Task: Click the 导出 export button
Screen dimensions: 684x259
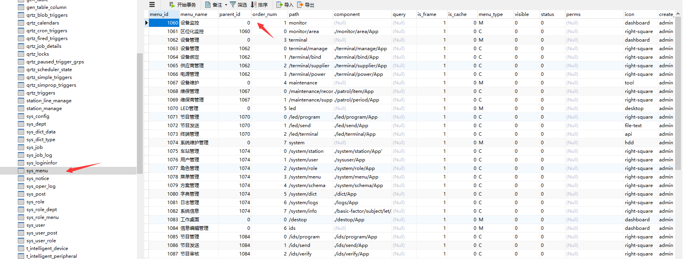Action: pos(306,5)
